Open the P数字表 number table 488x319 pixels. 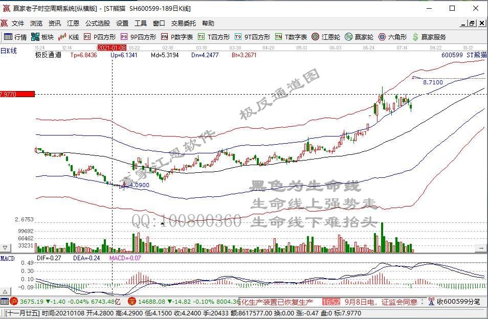pos(177,37)
